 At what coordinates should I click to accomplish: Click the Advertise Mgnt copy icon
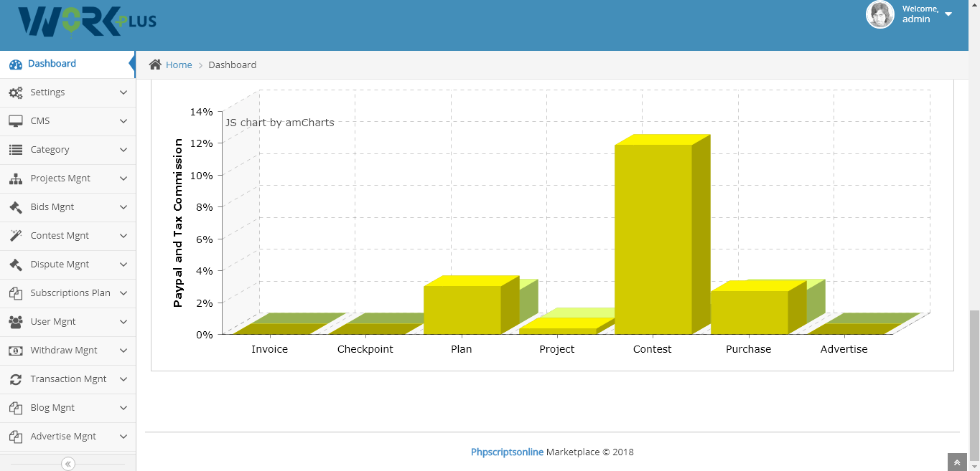16,437
